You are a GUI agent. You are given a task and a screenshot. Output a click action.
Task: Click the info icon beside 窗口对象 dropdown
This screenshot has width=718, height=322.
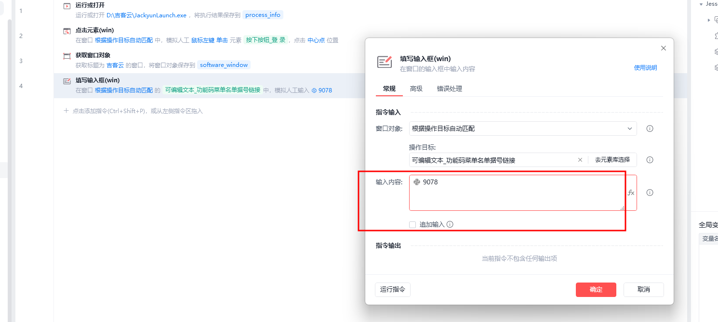pos(650,129)
